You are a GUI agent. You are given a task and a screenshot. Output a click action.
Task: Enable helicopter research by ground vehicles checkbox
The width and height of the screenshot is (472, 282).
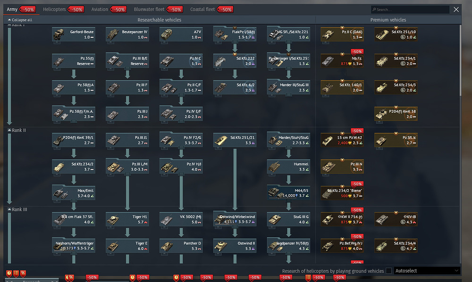[x=388, y=271]
